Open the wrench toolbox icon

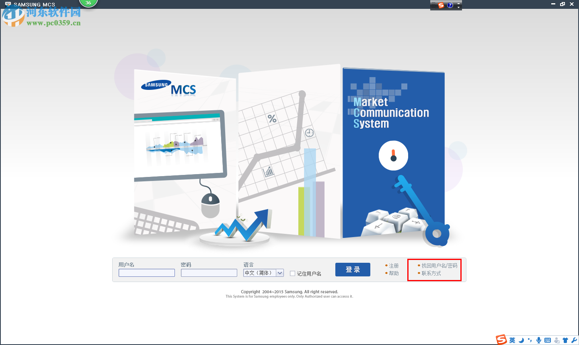pos(574,340)
